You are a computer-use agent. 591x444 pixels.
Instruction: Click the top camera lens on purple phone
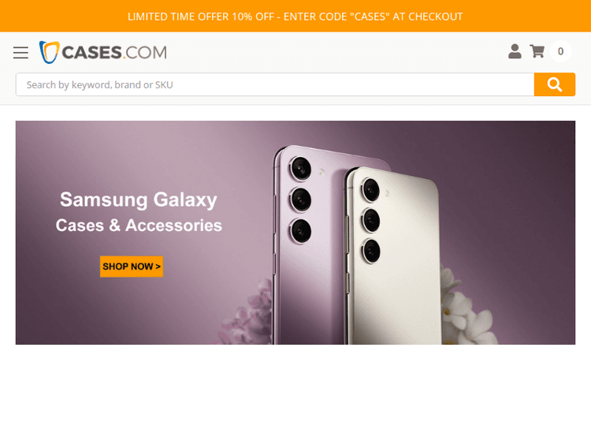[300, 168]
